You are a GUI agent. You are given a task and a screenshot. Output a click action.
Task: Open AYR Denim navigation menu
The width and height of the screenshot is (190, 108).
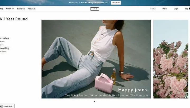(10, 9)
